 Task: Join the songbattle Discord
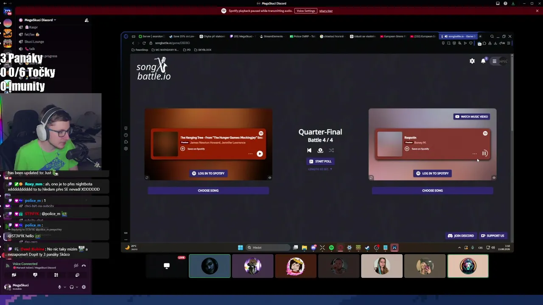click(461, 236)
